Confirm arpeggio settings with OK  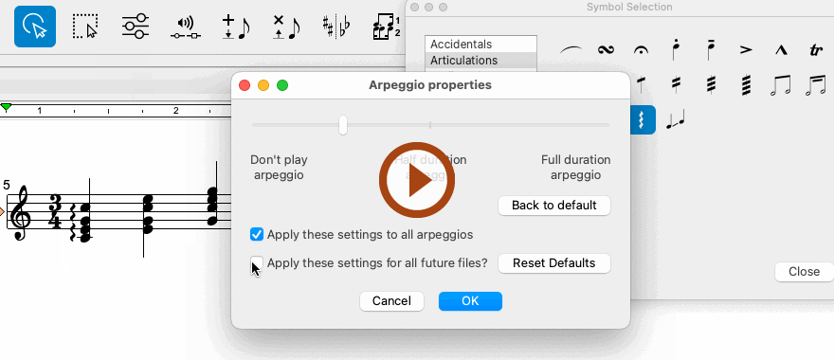click(x=470, y=301)
